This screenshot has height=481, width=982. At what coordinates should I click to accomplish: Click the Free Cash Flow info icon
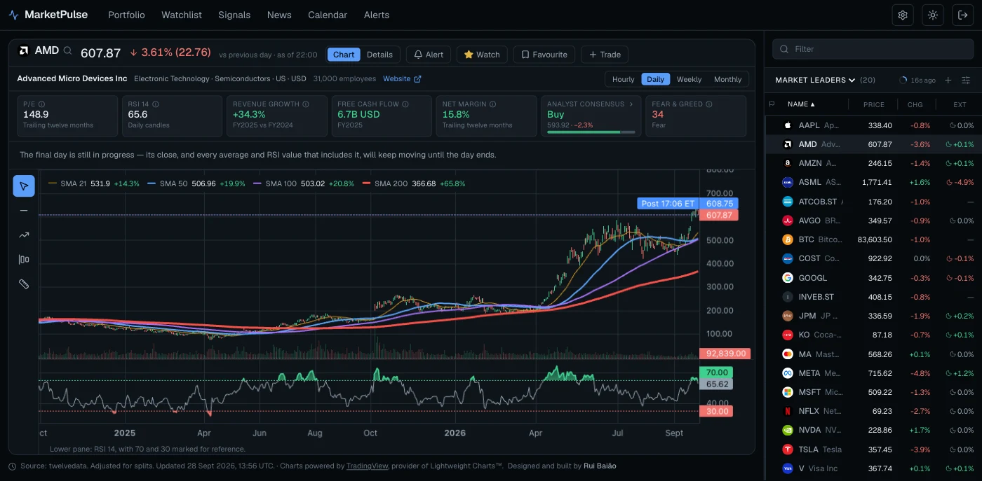pos(406,104)
